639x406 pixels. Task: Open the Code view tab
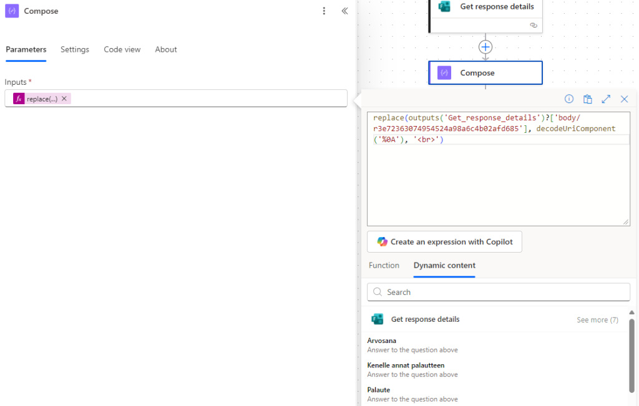[x=122, y=49]
